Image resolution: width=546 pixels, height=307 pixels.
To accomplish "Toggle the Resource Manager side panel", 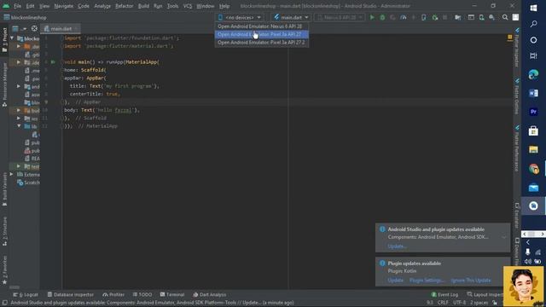I will tap(4, 84).
